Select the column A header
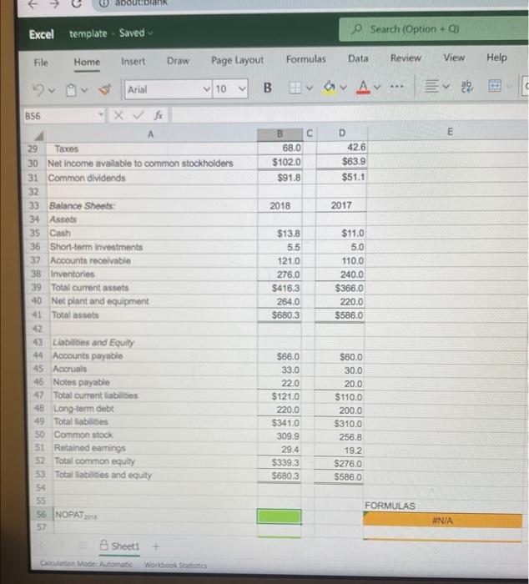Viewport: 529px width, 584px height. coord(150,134)
